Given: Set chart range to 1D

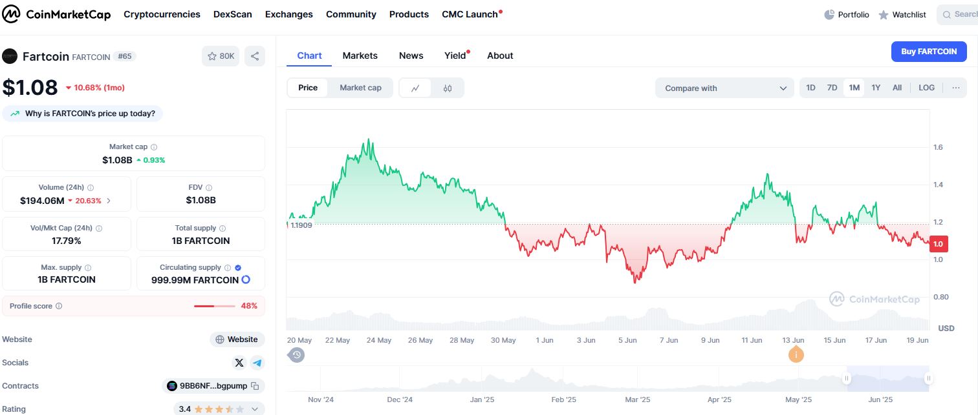Looking at the screenshot, I should pyautogui.click(x=811, y=88).
